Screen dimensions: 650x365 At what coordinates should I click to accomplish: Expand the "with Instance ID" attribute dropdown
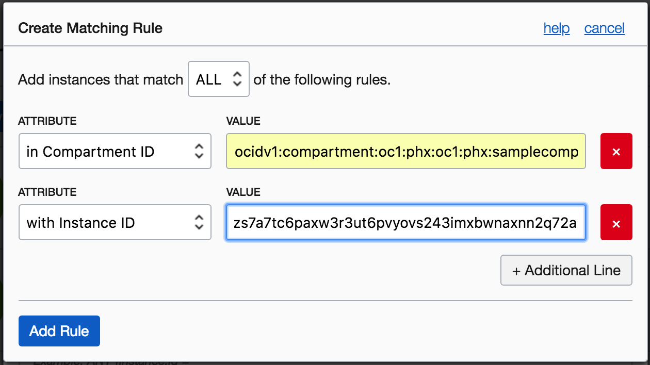(x=115, y=223)
